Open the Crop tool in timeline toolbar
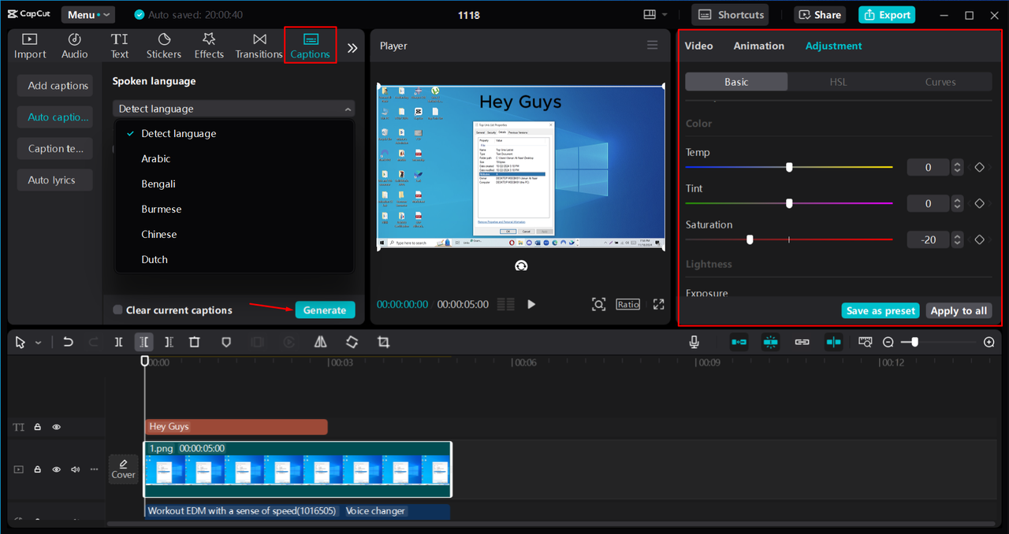 pyautogui.click(x=383, y=342)
